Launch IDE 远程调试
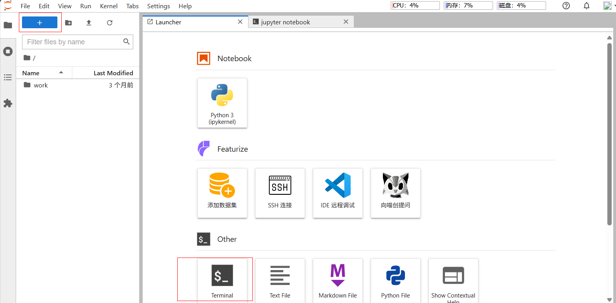This screenshot has height=303, width=616. tap(338, 193)
